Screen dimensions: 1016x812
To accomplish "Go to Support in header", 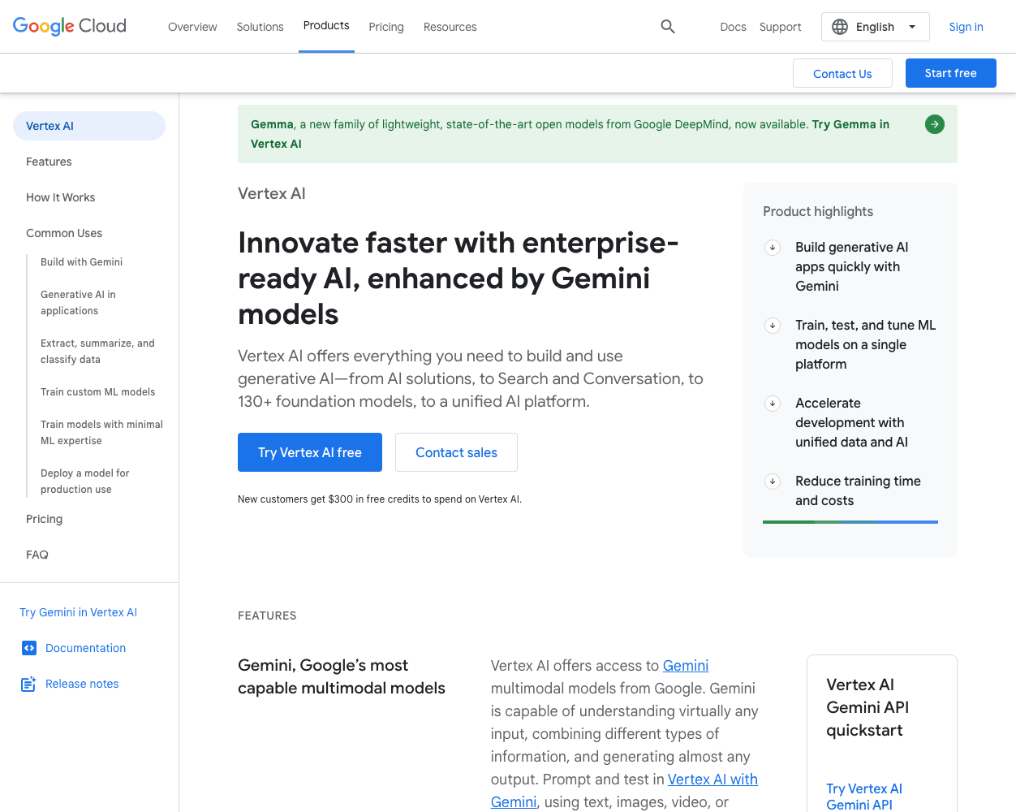I will pos(781,27).
